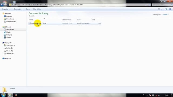Open the Arrange by Folder dropdown

coord(165,14)
